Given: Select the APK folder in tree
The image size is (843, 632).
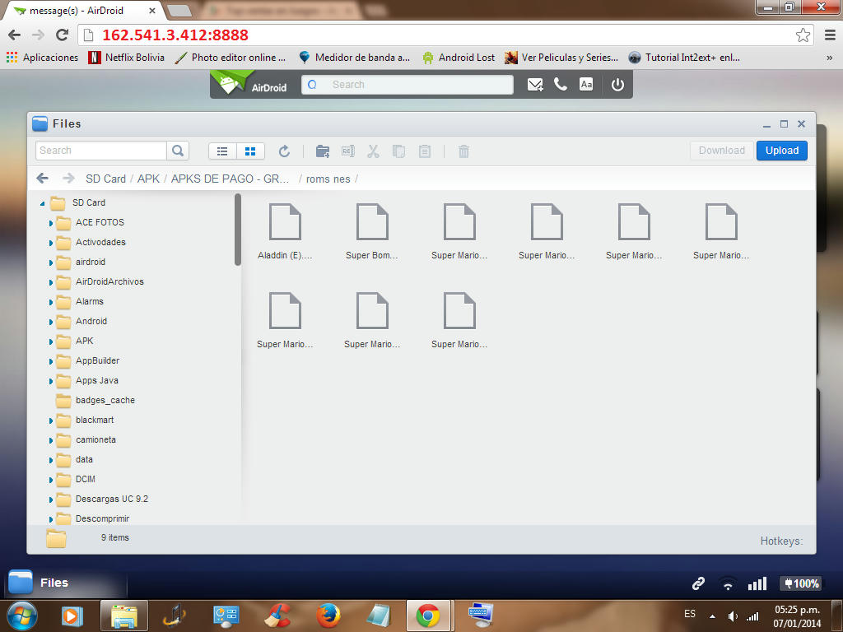Looking at the screenshot, I should pos(84,341).
